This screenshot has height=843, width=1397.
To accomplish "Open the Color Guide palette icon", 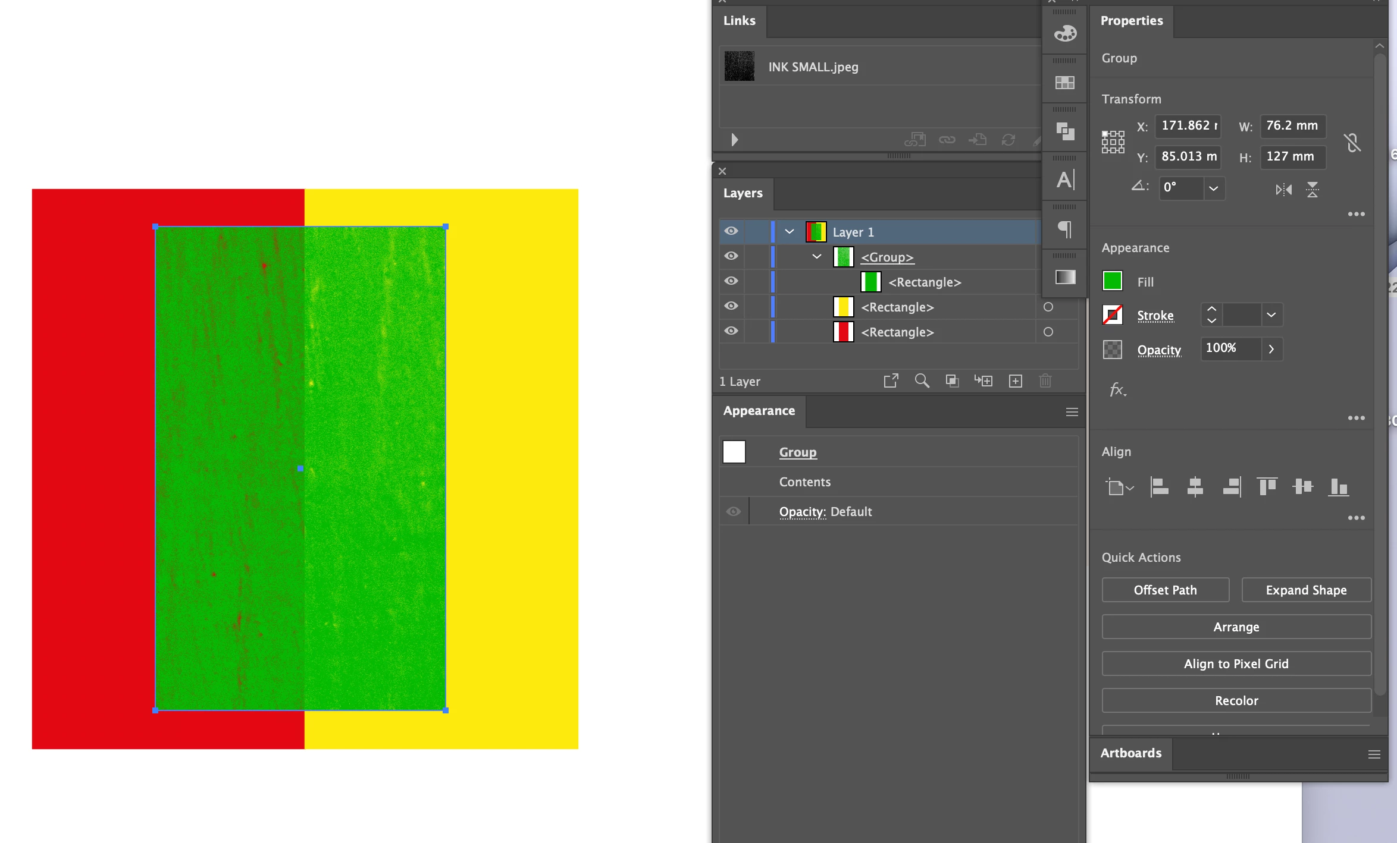I will point(1065,33).
